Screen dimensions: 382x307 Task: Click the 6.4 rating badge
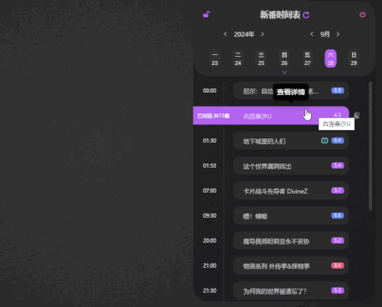click(x=338, y=140)
